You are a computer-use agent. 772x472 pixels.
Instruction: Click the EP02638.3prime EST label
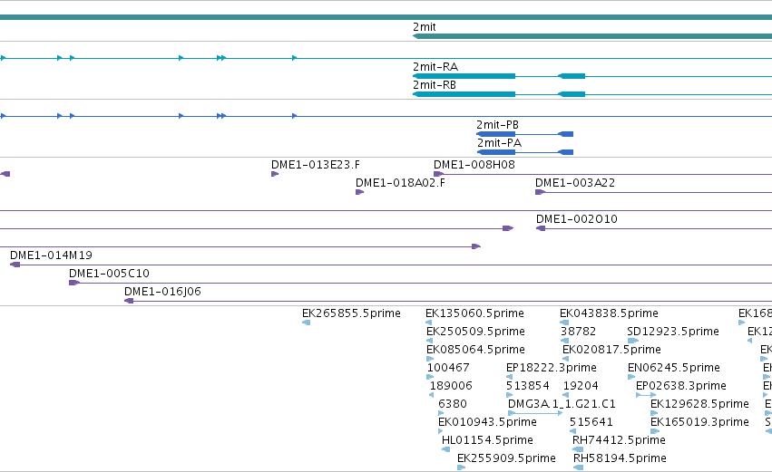(681, 387)
